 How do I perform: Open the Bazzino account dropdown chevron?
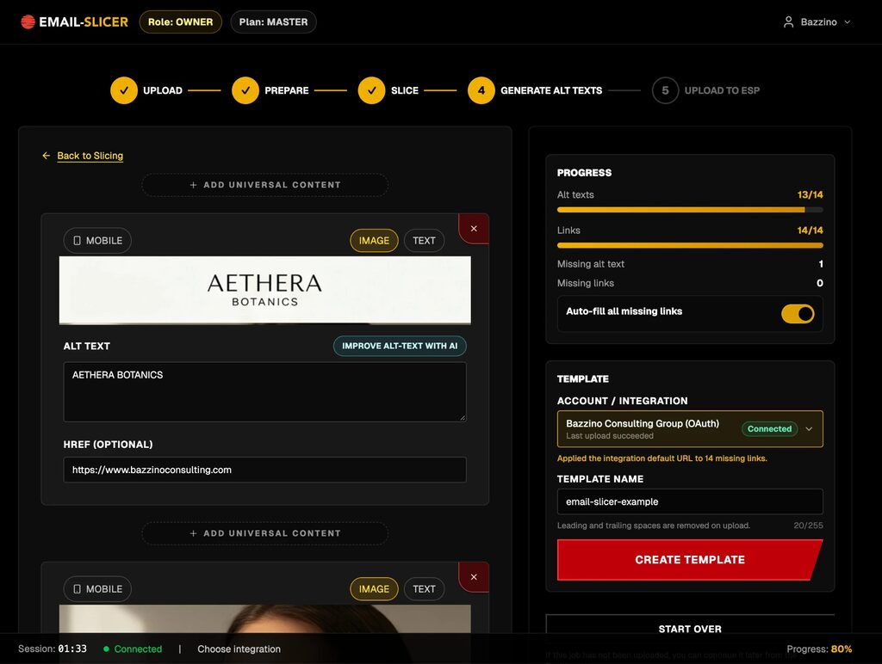pyautogui.click(x=848, y=22)
